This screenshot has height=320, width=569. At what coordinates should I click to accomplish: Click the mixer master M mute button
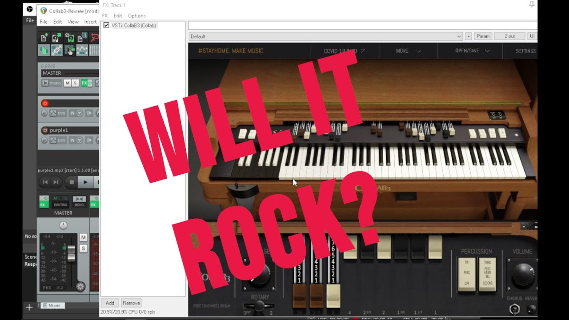tap(83, 238)
